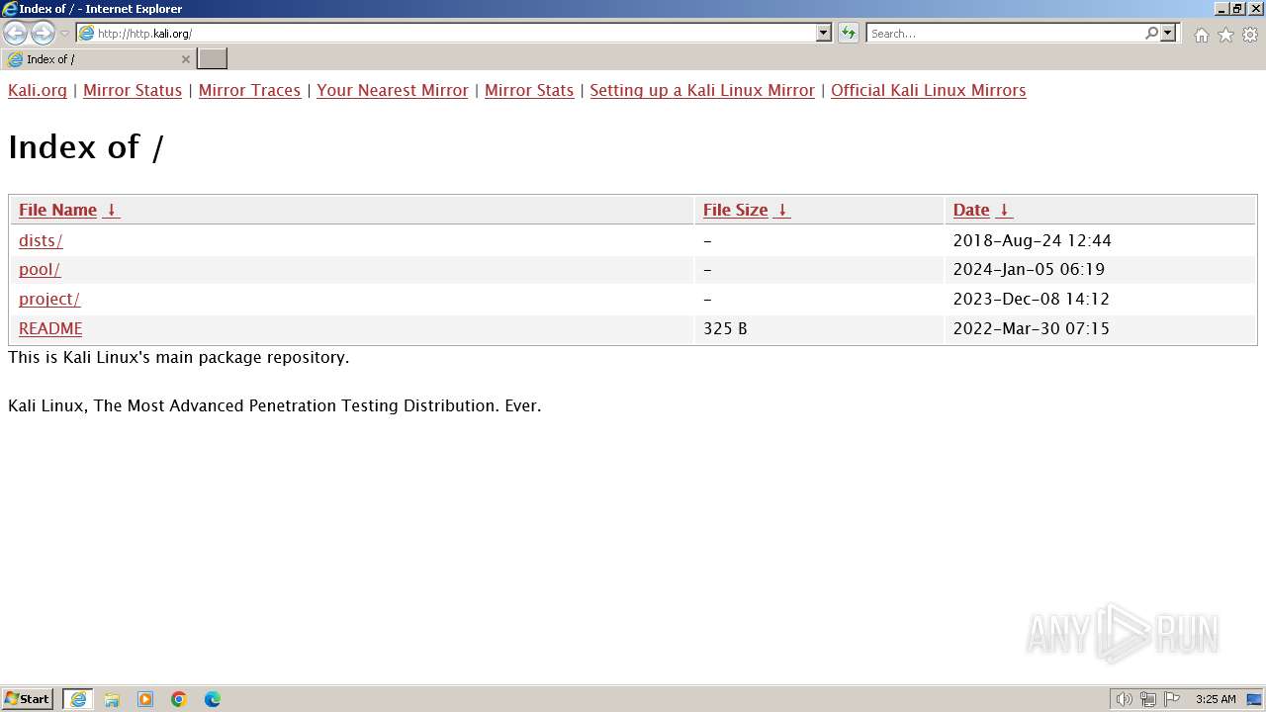Click the Action Center flag icon
This screenshot has width=1266, height=712.
click(x=1172, y=699)
